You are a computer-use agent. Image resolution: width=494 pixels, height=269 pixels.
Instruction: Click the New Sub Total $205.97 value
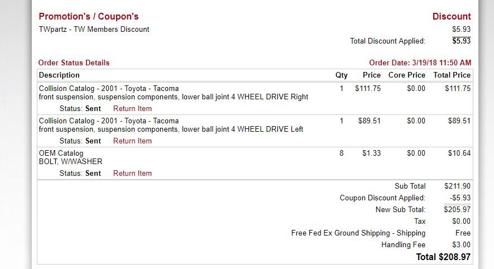tap(457, 209)
